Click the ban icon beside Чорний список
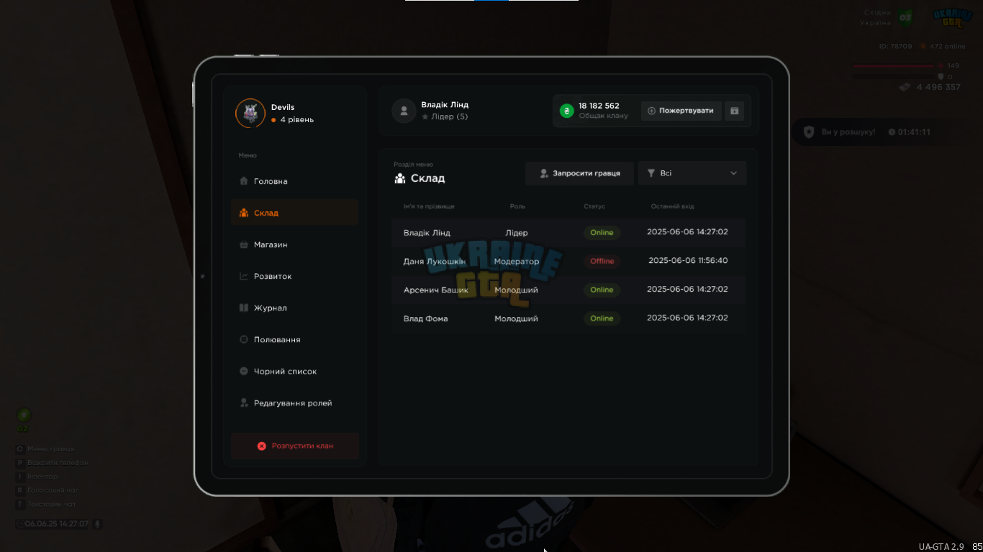Screen dimensions: 983x552 pos(243,372)
